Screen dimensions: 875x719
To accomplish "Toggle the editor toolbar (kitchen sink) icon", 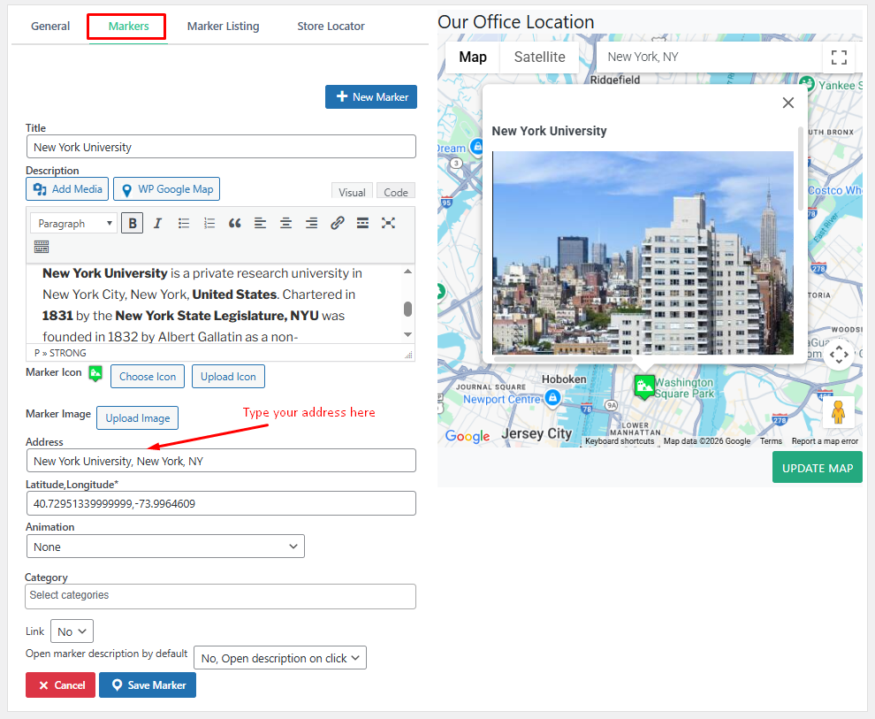I will tap(42, 247).
